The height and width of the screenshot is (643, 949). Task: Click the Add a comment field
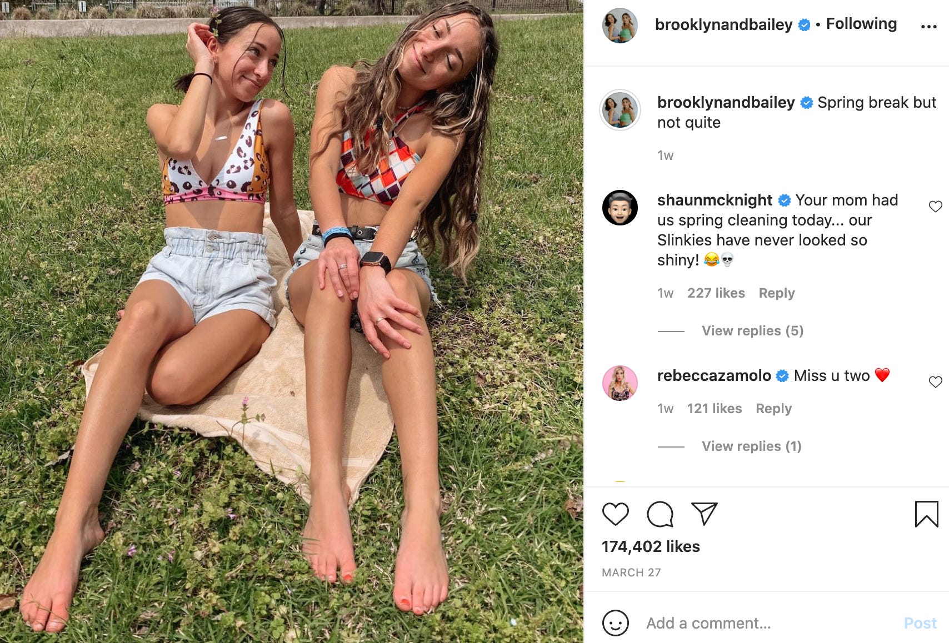767,623
